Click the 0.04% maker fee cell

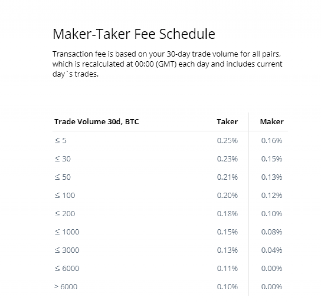tap(272, 250)
